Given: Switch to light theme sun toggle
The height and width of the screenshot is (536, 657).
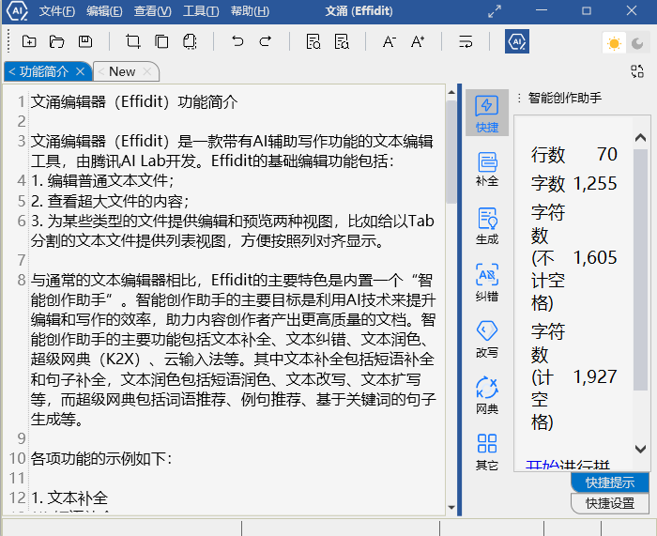Looking at the screenshot, I should tap(615, 43).
